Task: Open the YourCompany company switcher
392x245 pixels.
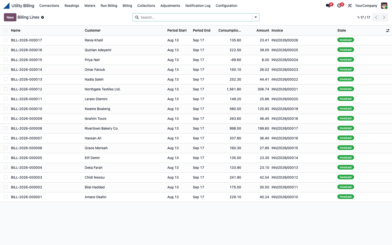Action: tap(366, 5)
